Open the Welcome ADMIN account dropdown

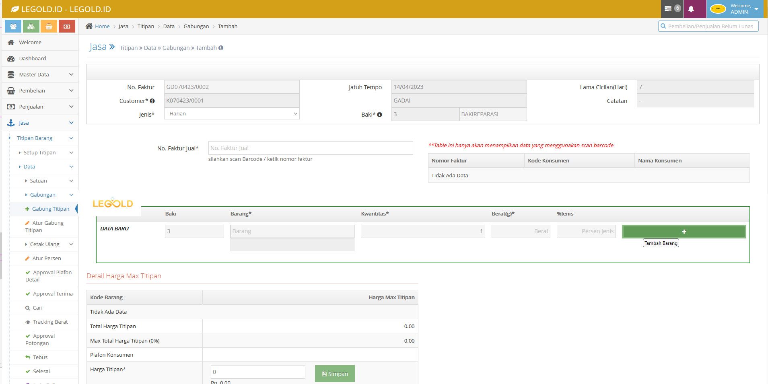coord(736,9)
